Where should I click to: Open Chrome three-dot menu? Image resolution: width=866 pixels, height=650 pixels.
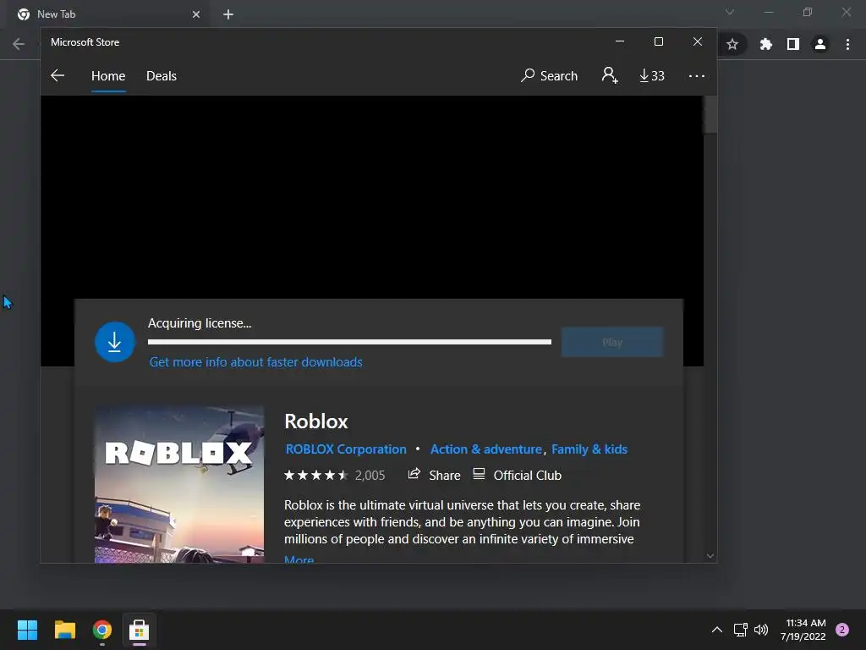tap(847, 44)
